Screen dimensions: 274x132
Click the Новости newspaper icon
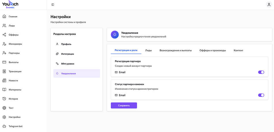point(4,80)
